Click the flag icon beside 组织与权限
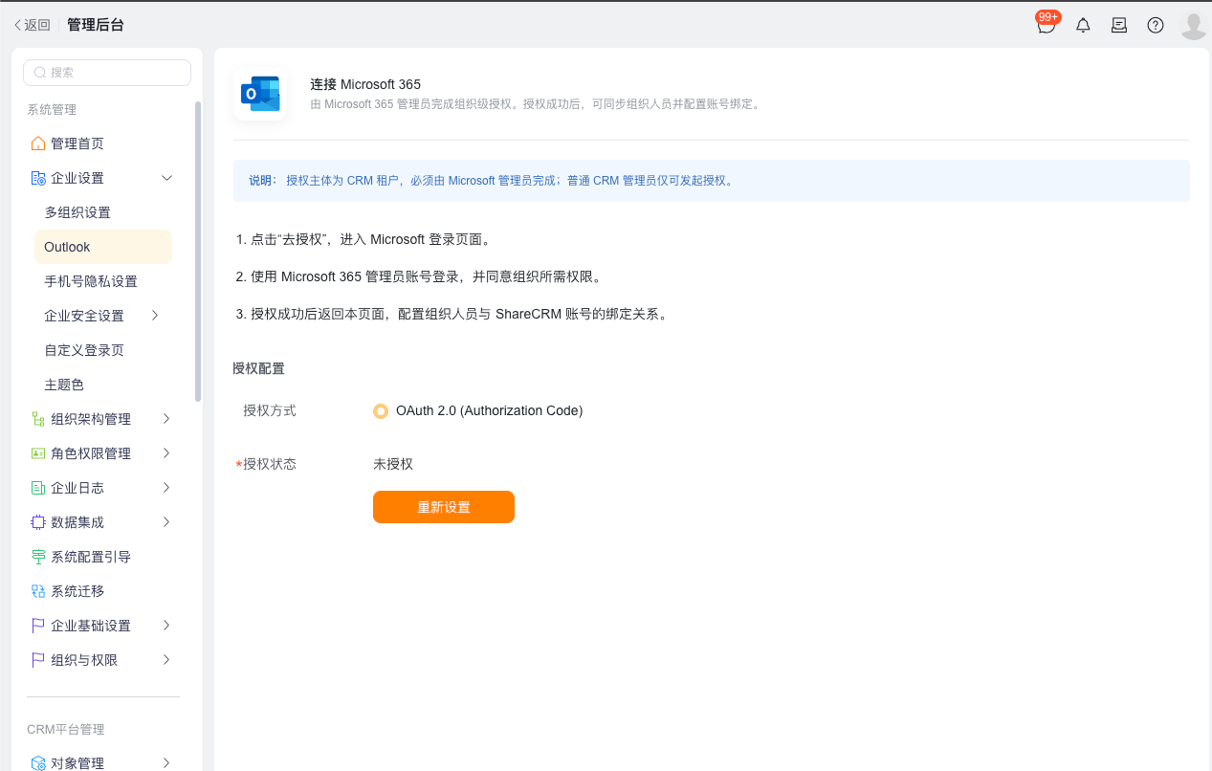This screenshot has width=1212, height=771. coord(38,660)
